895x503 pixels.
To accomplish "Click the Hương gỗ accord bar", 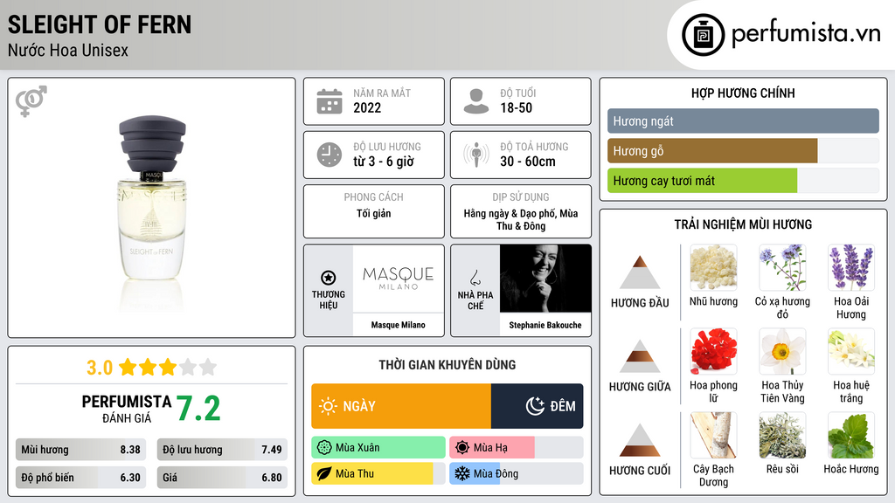I will tap(743, 150).
